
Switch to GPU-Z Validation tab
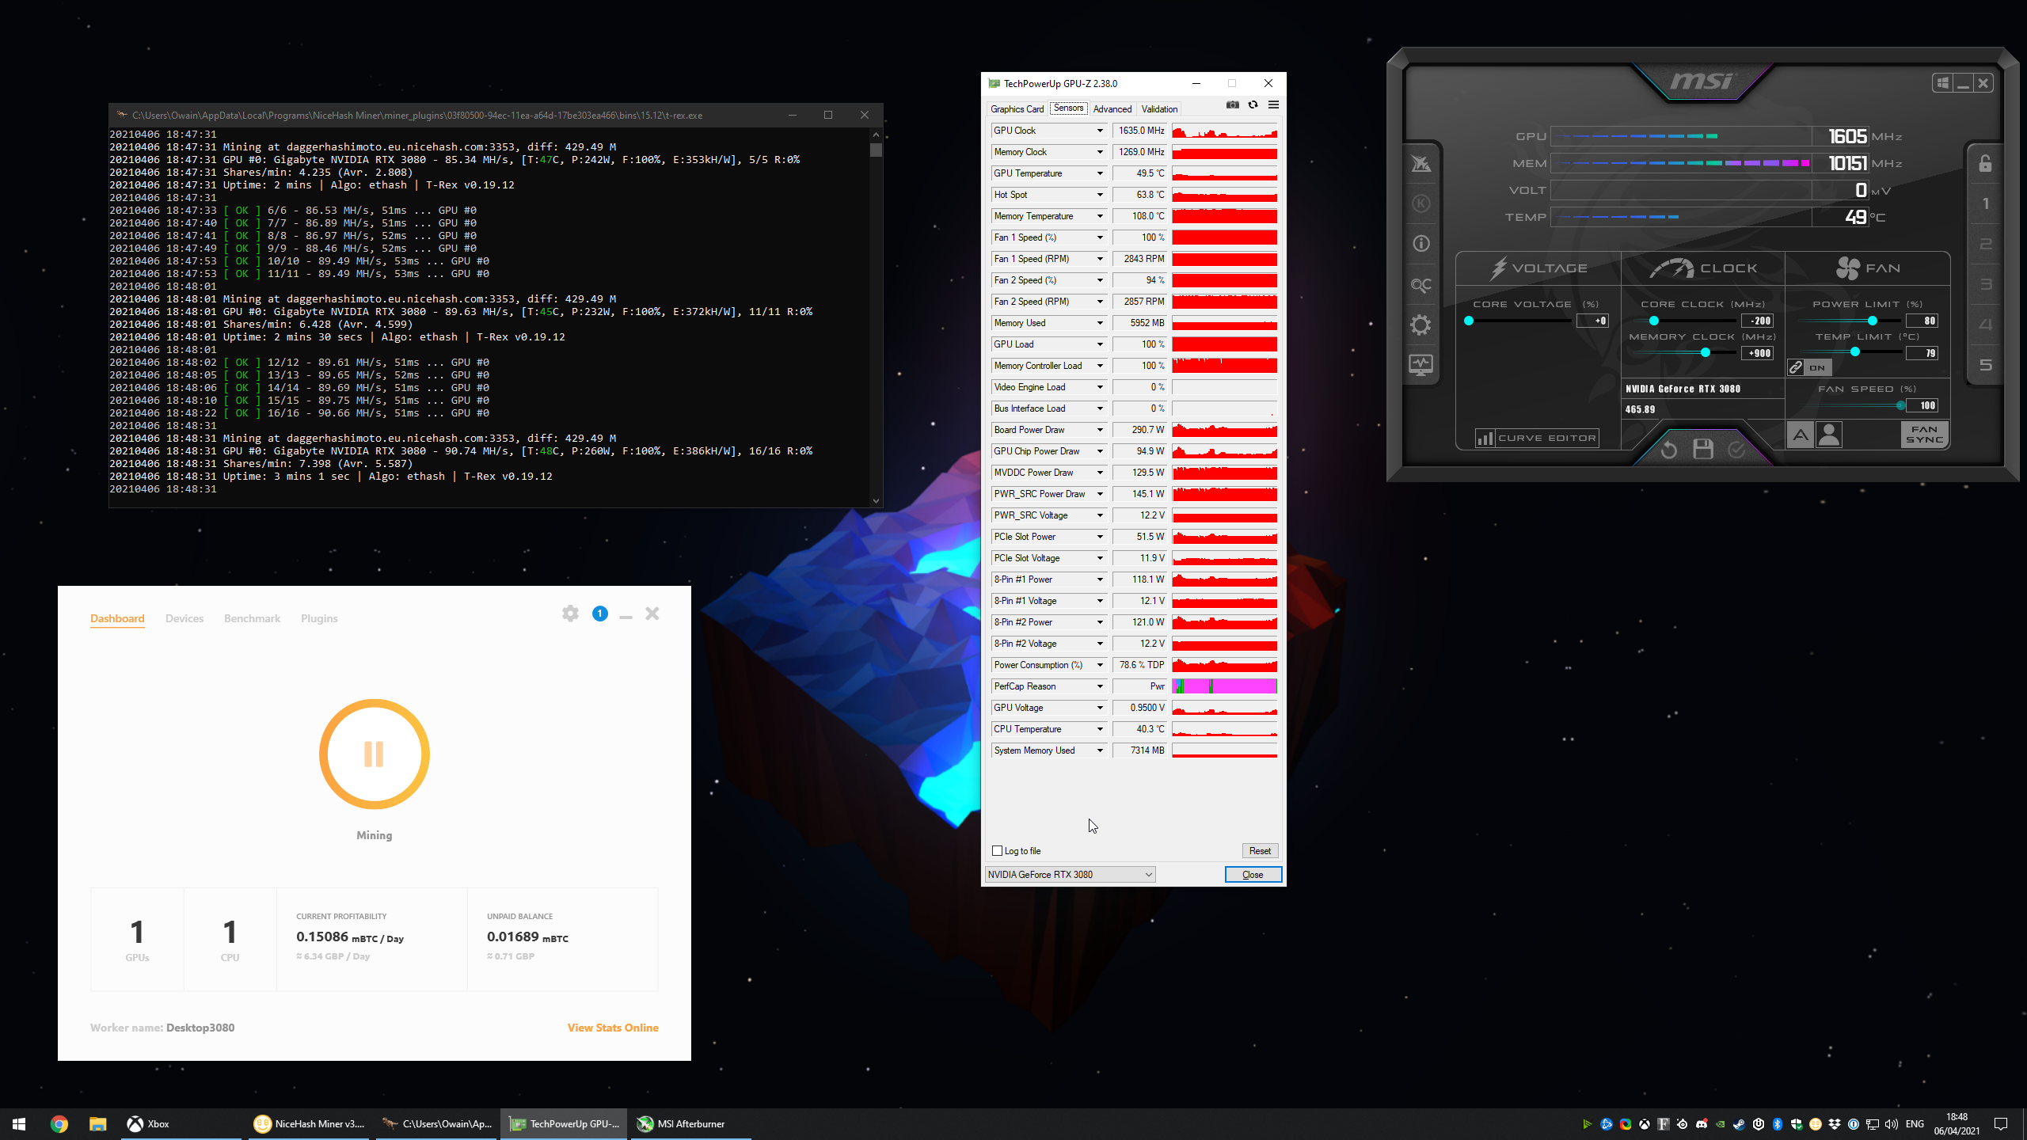pyautogui.click(x=1159, y=109)
